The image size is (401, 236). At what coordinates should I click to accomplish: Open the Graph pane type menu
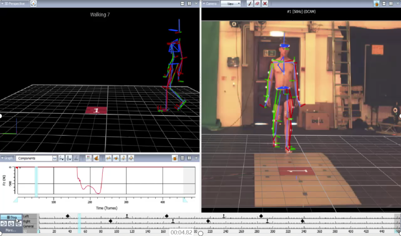(x=7, y=158)
